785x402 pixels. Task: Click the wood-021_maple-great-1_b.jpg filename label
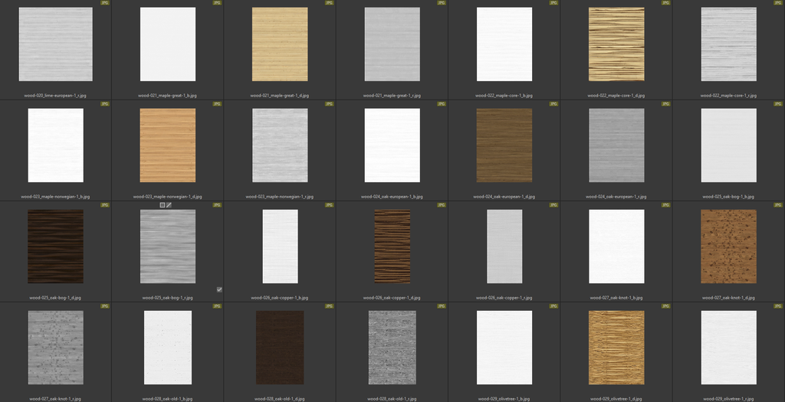click(x=168, y=96)
